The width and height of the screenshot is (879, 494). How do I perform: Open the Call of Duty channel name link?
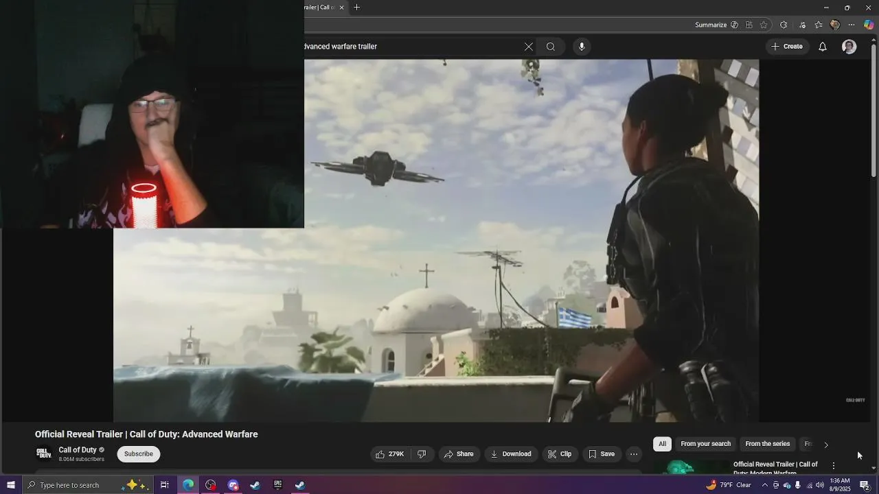78,450
